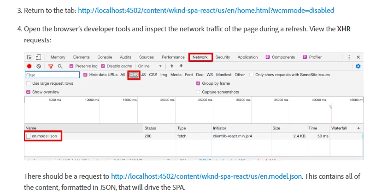Sort by the Type column header
The image size is (370, 194).
(194, 128)
